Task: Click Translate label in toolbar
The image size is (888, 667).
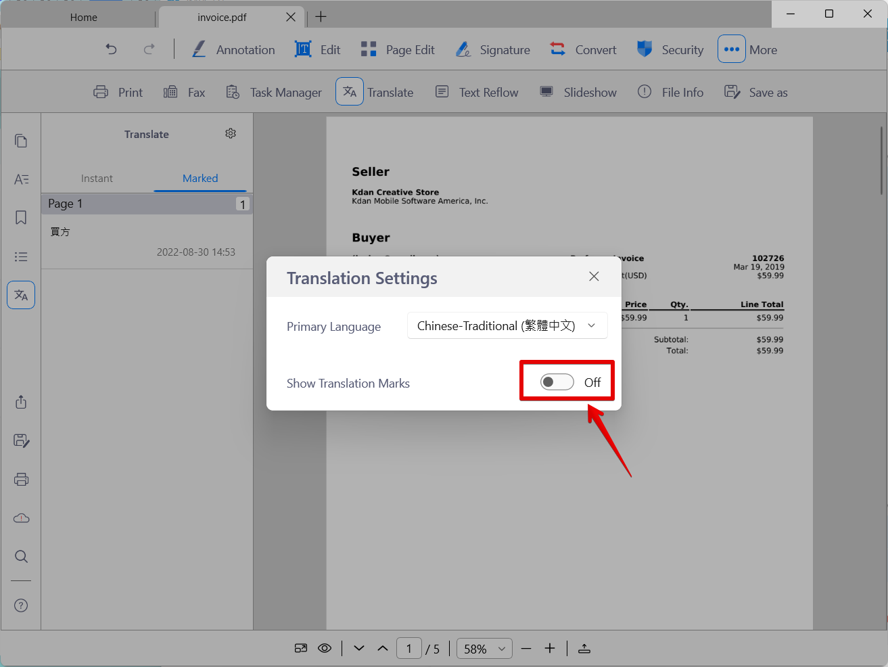Action: pyautogui.click(x=390, y=92)
